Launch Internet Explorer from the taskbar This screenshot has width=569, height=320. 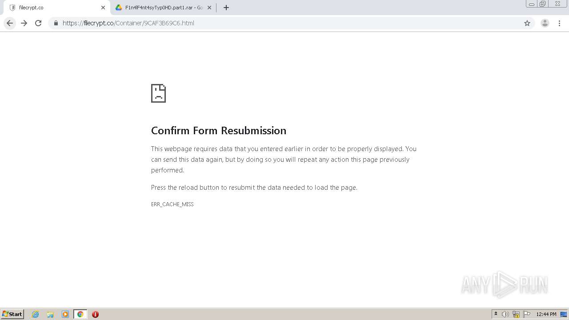(x=36, y=314)
